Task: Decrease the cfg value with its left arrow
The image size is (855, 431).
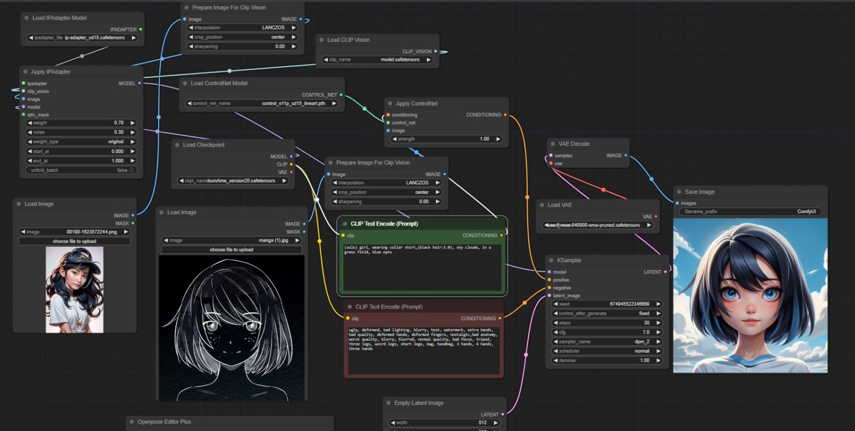Action: (556, 332)
